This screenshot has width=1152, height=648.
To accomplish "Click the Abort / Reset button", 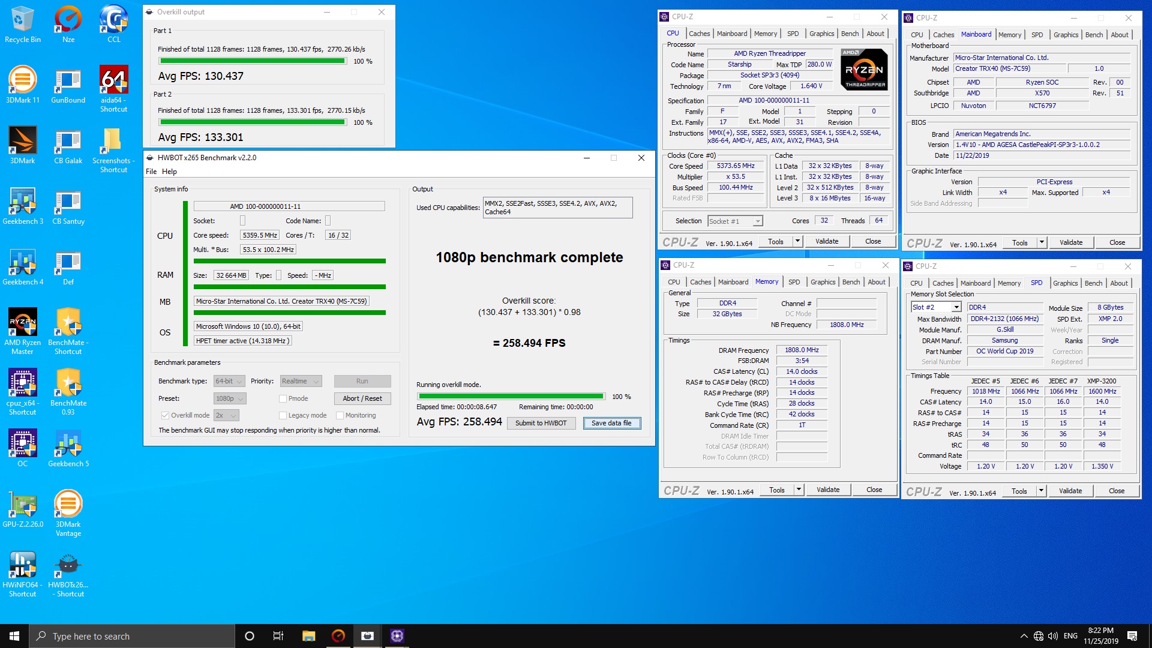I will click(x=362, y=398).
